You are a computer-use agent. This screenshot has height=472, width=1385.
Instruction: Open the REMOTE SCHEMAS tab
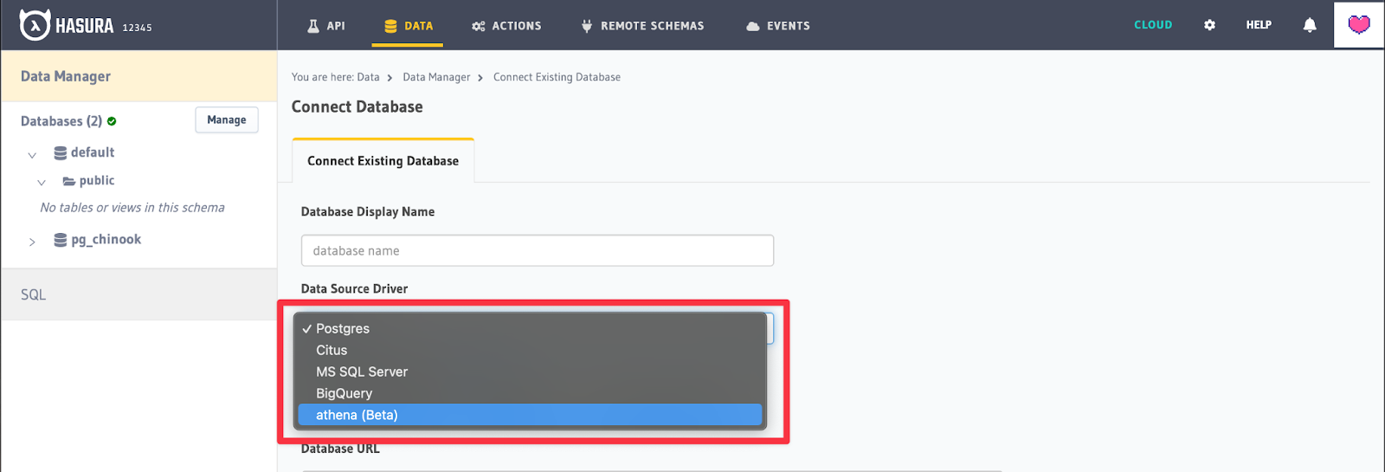(642, 26)
